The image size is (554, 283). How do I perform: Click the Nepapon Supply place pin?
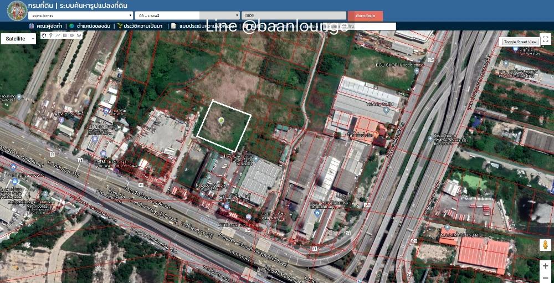pos(202,194)
